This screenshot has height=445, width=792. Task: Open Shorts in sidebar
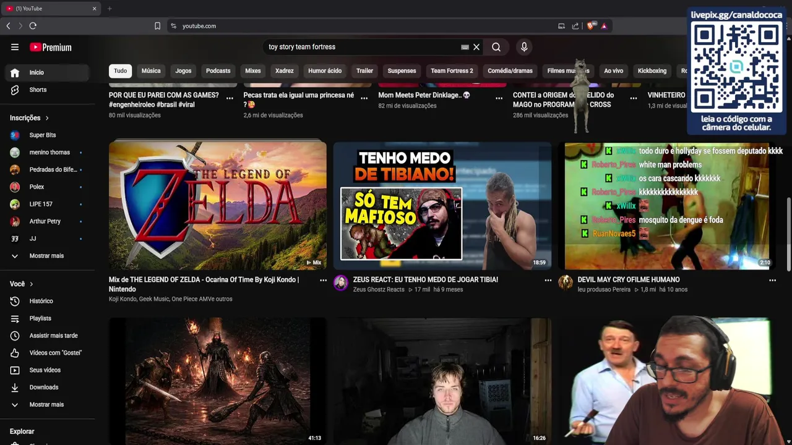point(48,90)
